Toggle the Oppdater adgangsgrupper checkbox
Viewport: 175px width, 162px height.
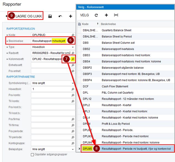[32, 155]
